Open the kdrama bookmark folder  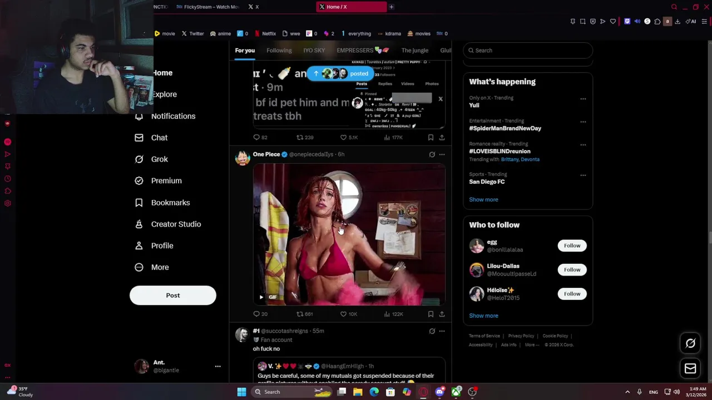coord(388,34)
